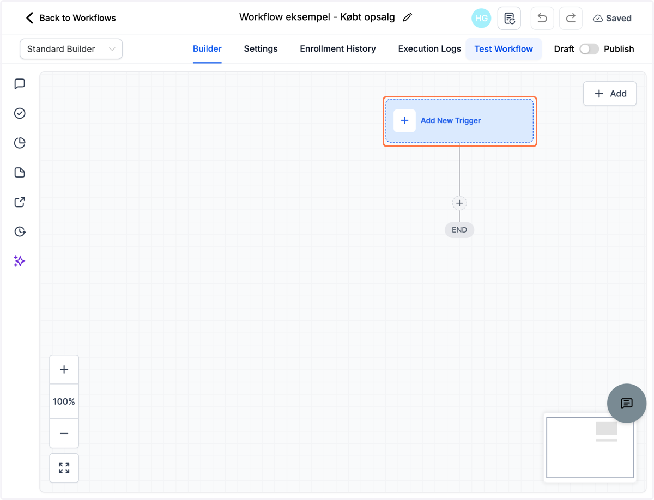The height and width of the screenshot is (500, 654).
Task: Toggle the Draft/Publish switch
Action: pyautogui.click(x=589, y=49)
